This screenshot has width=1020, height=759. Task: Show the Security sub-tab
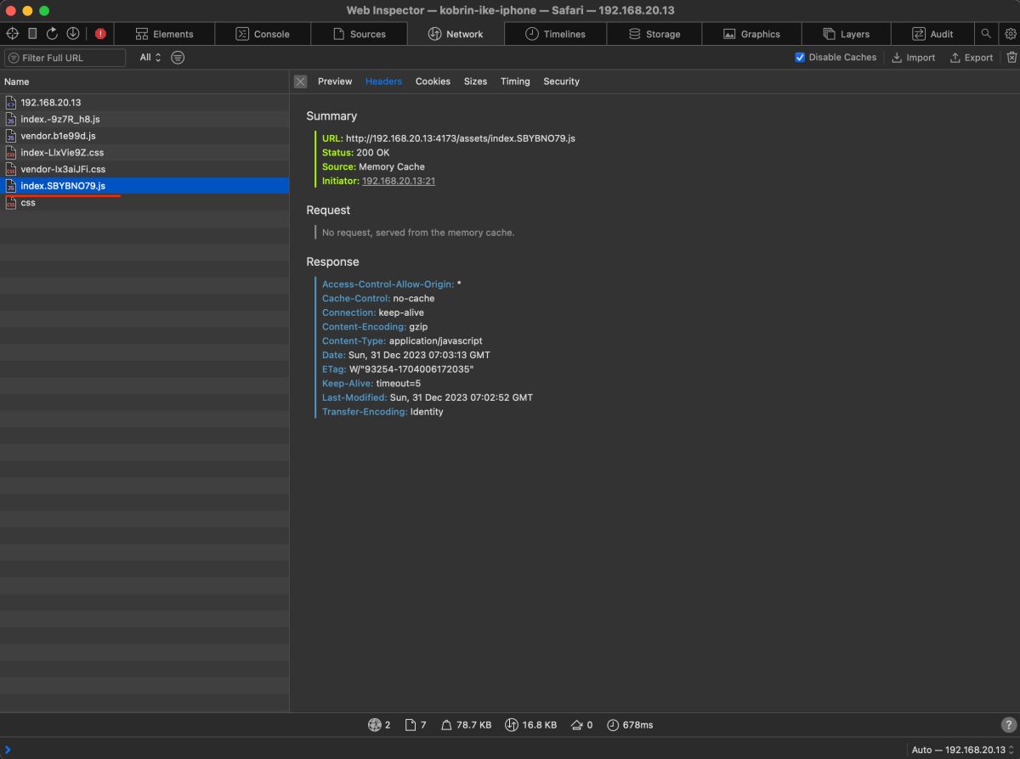coord(561,82)
